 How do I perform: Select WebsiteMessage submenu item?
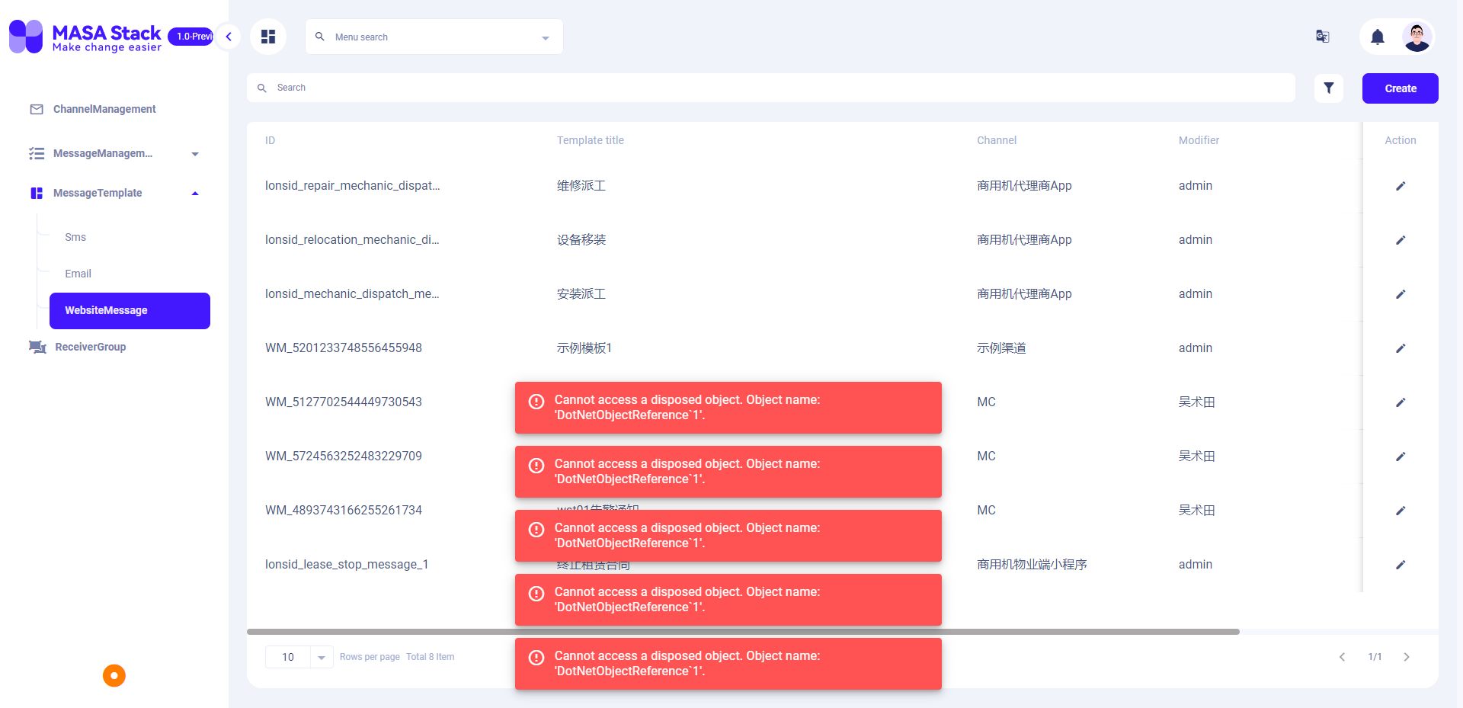[130, 311]
